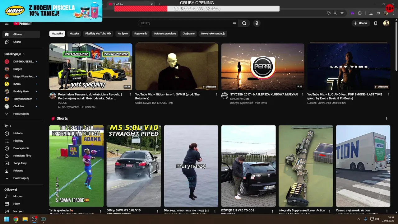Open Pobrane downloads in the sidebar
Image resolution: width=398 pixels, height=224 pixels.
(x=21, y=170)
